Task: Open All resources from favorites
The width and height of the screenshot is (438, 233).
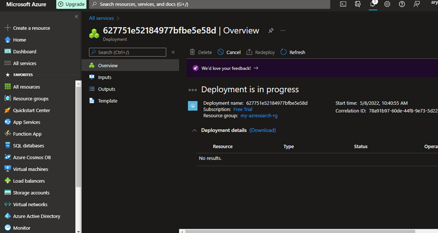Action: coord(22,87)
